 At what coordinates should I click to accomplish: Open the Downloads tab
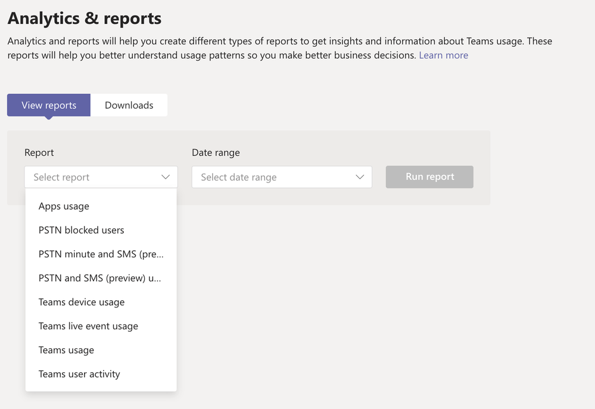129,105
